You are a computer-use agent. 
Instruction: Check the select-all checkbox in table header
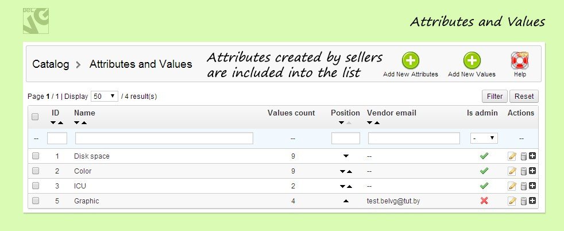point(35,117)
